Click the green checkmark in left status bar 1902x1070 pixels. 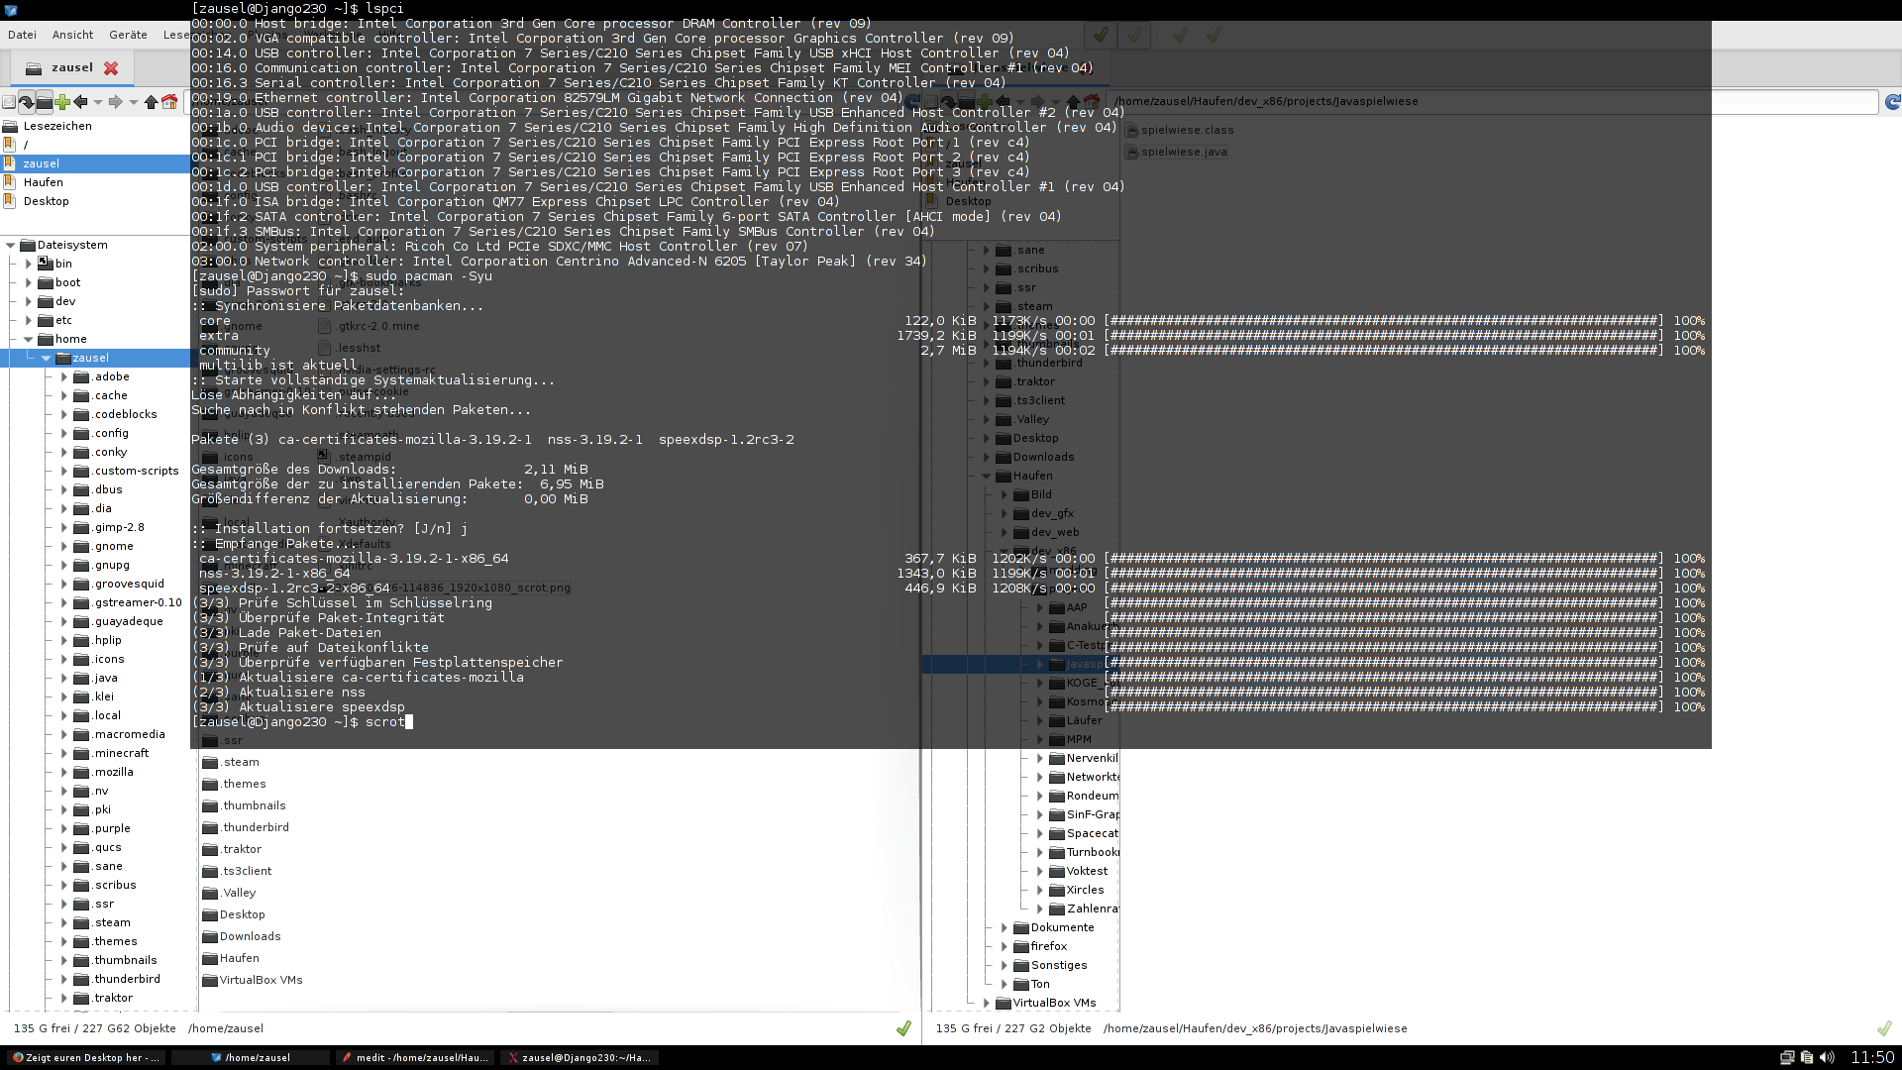coord(903,1028)
